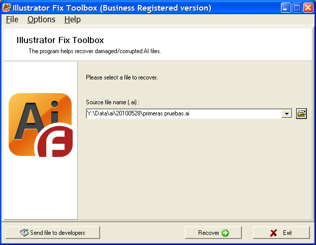Open the Help menu

tap(73, 19)
